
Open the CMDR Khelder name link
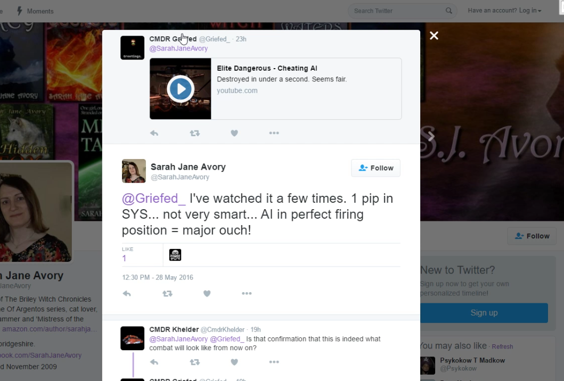[x=174, y=329]
